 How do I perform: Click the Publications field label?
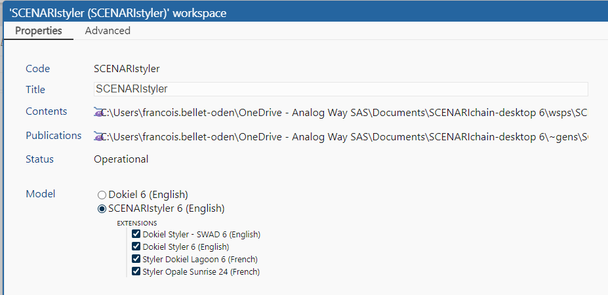click(x=54, y=136)
